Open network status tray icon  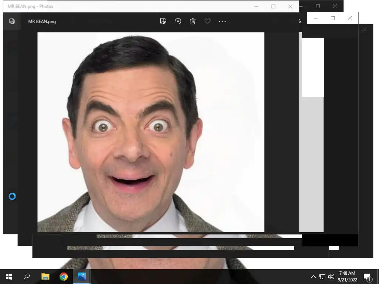point(322,277)
